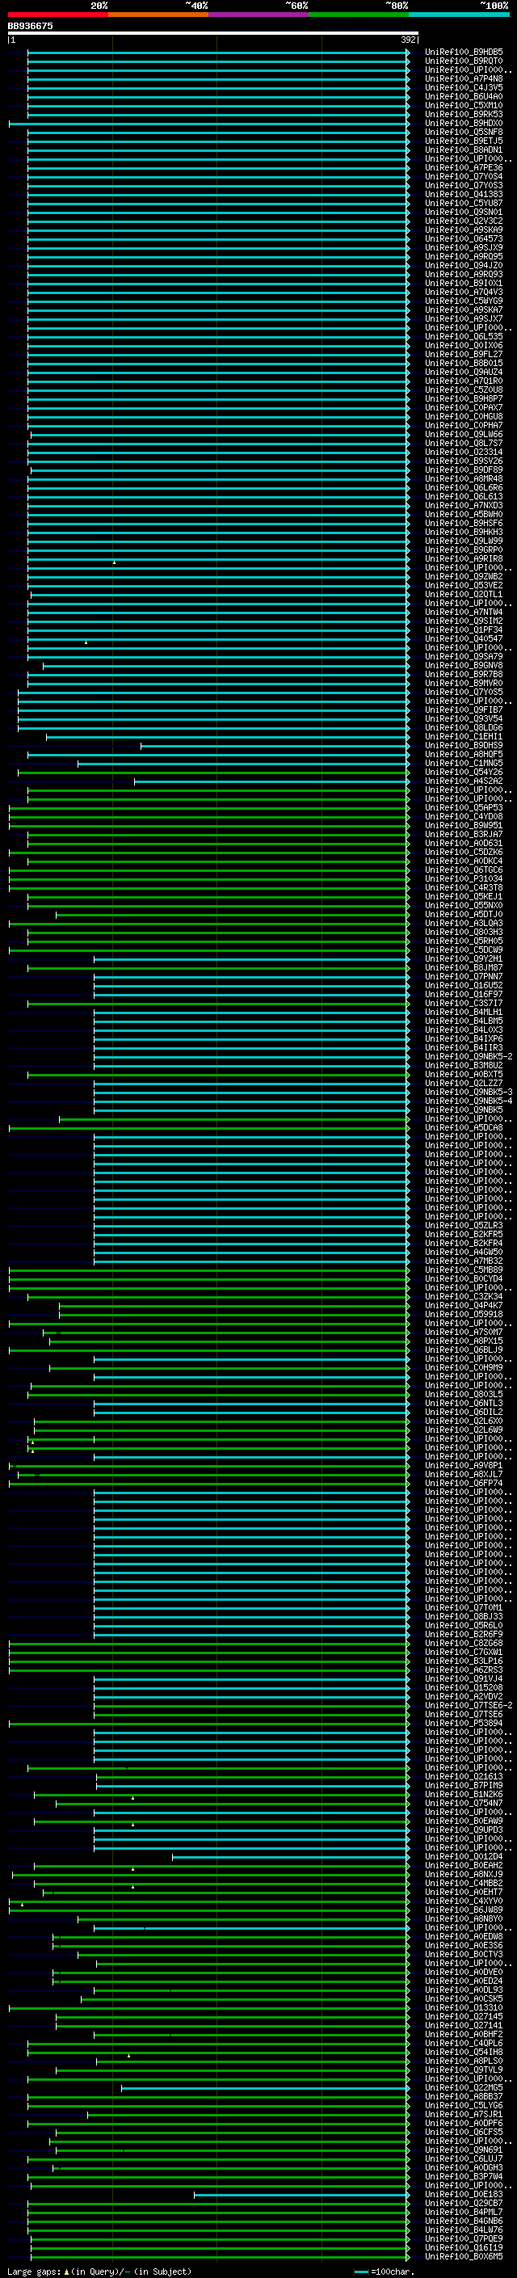Select the UniRef100_A9SKA9 label

pyautogui.click(x=464, y=229)
